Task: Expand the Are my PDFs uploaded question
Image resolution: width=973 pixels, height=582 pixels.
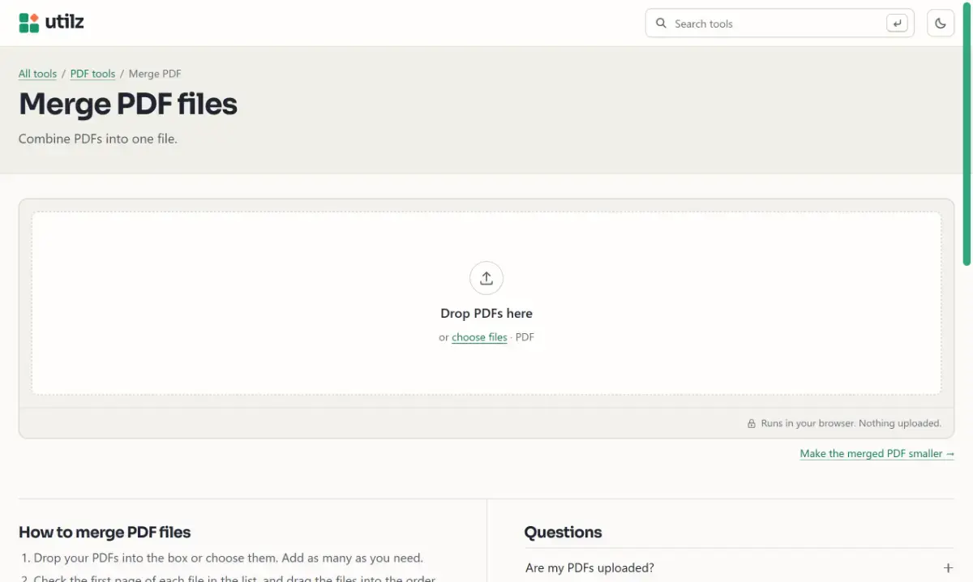Action: pos(739,568)
